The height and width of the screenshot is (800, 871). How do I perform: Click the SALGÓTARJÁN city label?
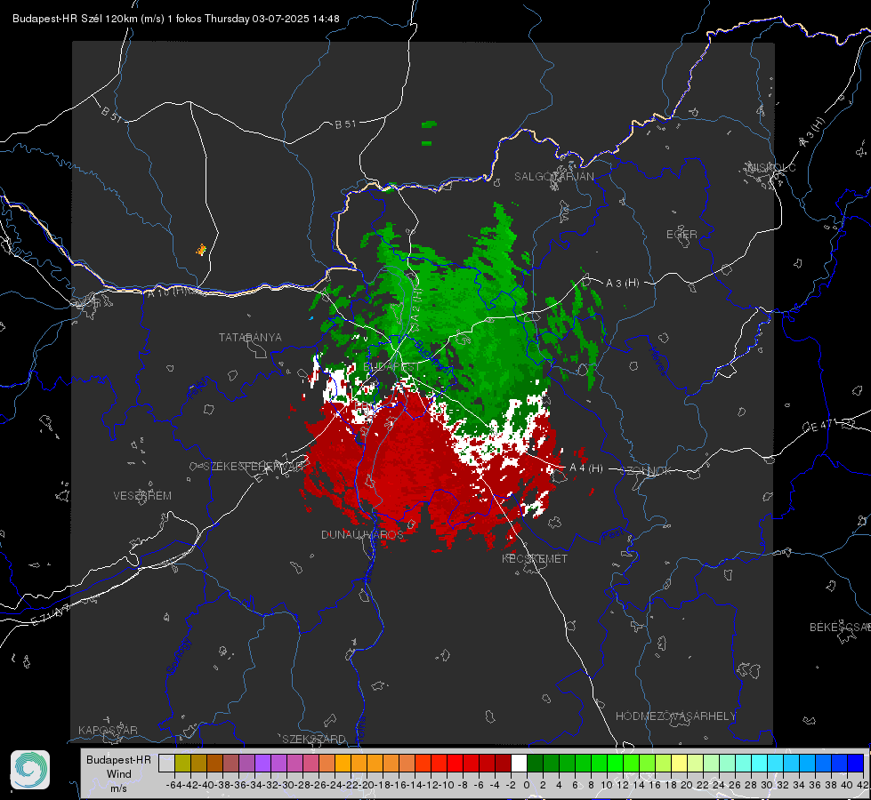click(x=553, y=177)
